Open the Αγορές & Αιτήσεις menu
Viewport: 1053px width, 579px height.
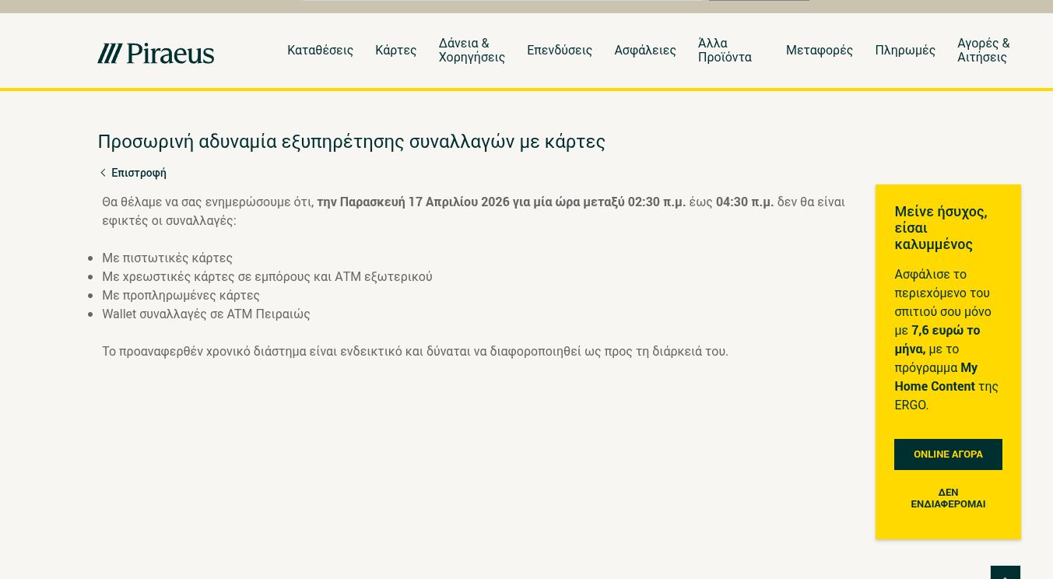click(x=983, y=51)
